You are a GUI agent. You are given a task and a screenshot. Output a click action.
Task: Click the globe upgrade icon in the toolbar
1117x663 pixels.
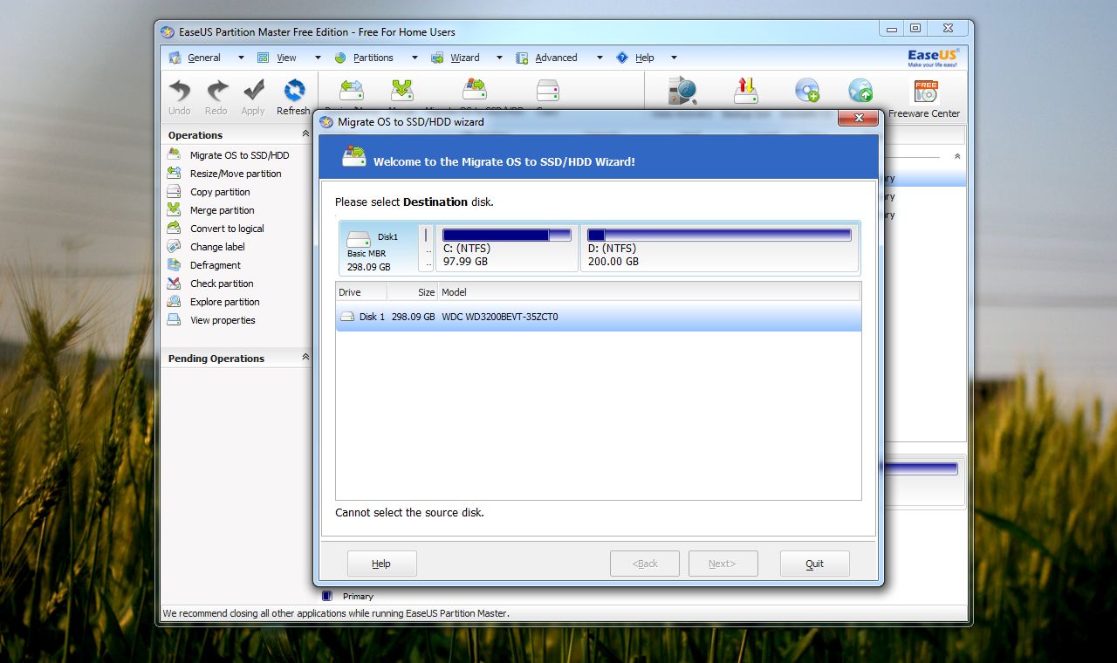(860, 91)
